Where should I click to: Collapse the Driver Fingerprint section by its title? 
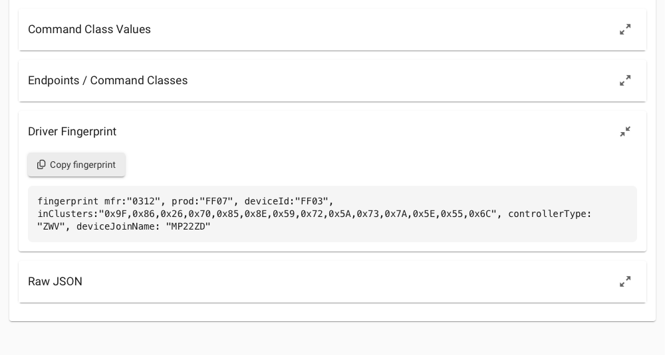(72, 131)
